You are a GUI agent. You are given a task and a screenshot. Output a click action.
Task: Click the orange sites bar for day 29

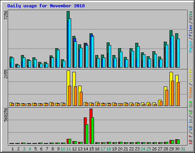point(173,93)
